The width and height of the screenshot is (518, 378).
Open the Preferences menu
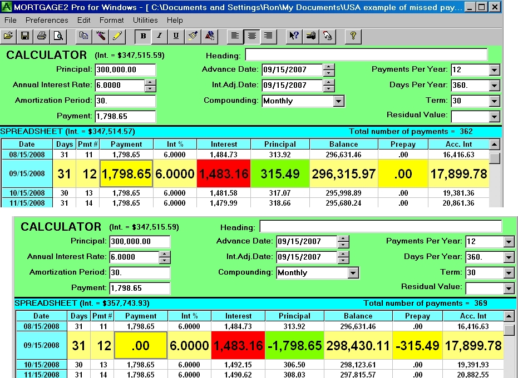[x=47, y=20]
